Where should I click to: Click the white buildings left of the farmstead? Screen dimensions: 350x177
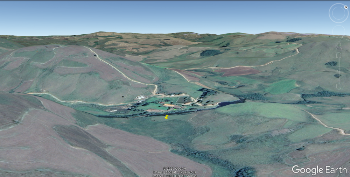click(x=141, y=97)
